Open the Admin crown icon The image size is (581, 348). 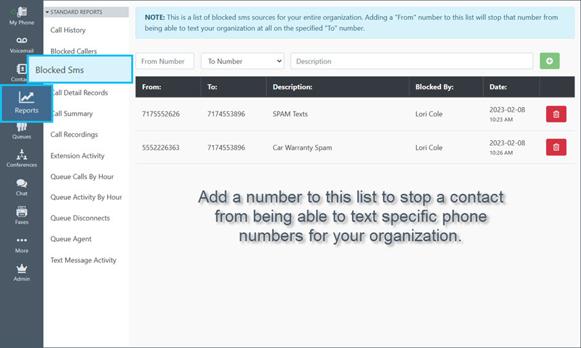[21, 272]
